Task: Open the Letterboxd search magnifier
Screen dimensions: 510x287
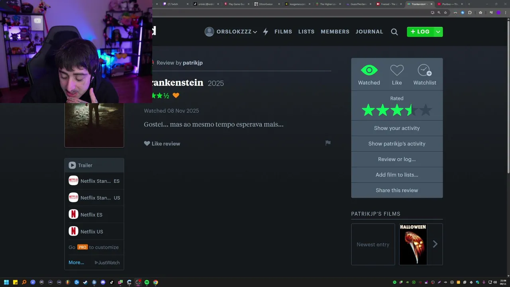Action: [x=394, y=32]
